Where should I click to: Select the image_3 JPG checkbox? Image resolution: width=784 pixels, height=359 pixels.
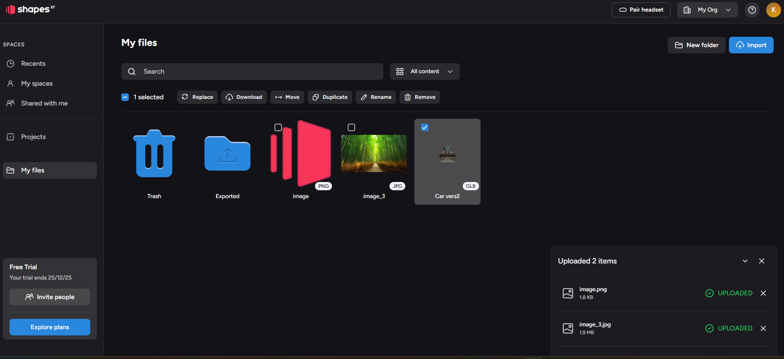coord(351,127)
